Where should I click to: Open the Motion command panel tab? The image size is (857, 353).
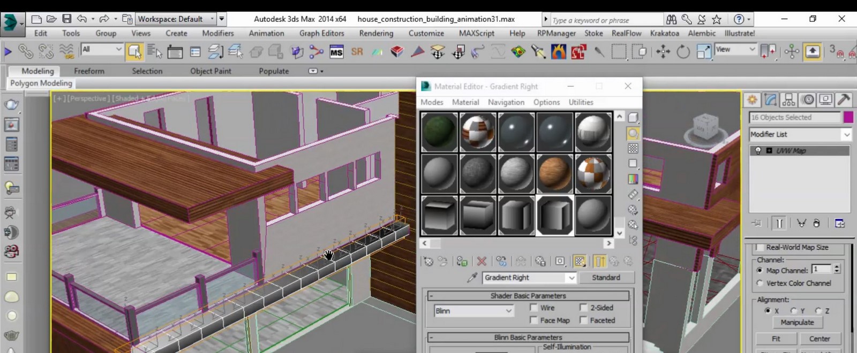tap(808, 100)
